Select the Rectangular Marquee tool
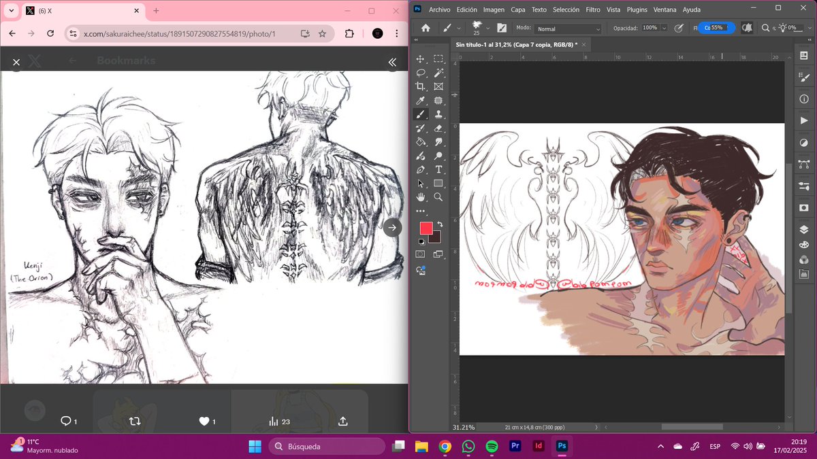 [438, 59]
